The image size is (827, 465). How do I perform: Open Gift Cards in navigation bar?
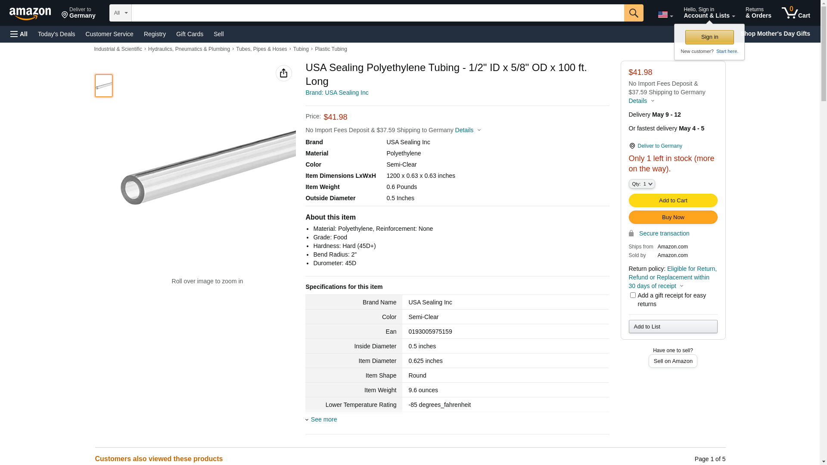coord(190,34)
